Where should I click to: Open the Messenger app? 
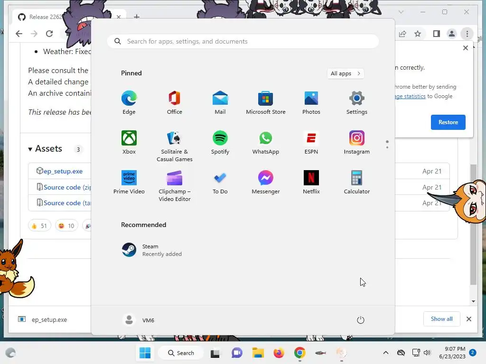[x=266, y=182]
